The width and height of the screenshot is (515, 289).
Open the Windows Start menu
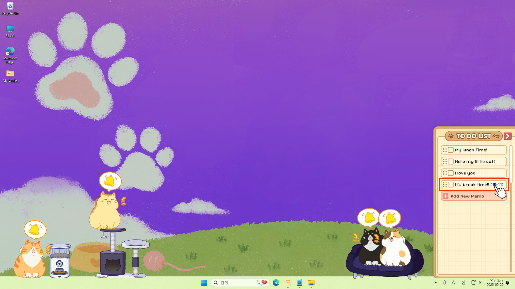pos(204,282)
